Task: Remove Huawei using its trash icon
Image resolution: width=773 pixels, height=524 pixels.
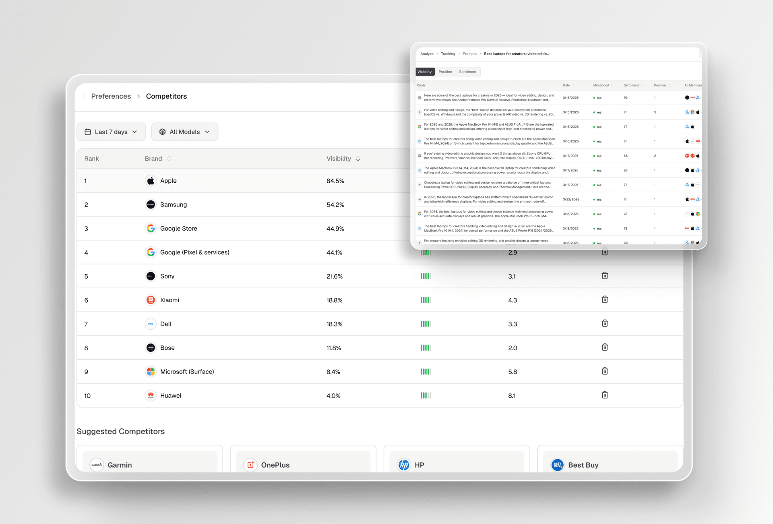Action: 605,395
